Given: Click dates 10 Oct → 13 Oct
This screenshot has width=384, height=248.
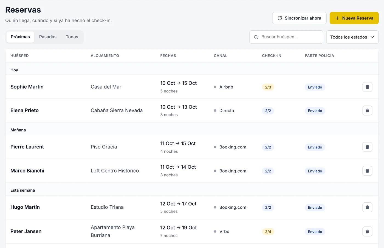Looking at the screenshot, I should point(179,107).
